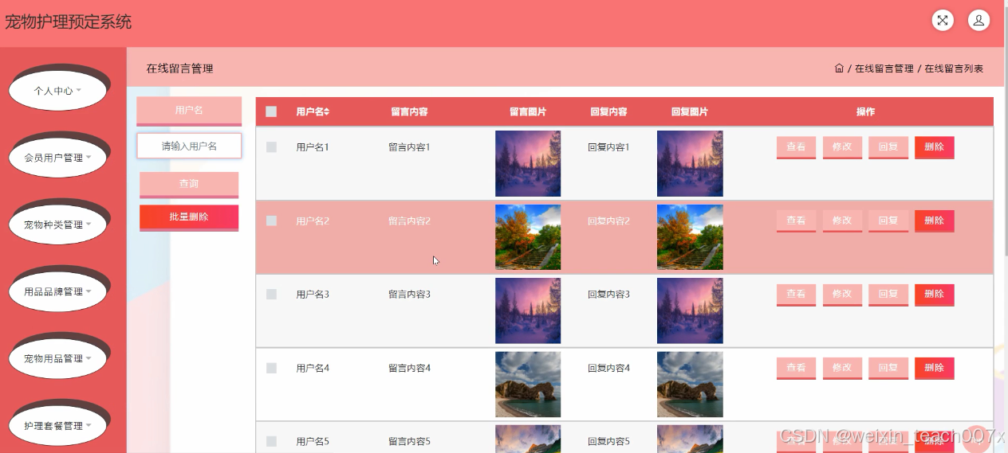1008x453 pixels.
Task: Toggle fullscreen with the expand icon
Action: pos(943,21)
